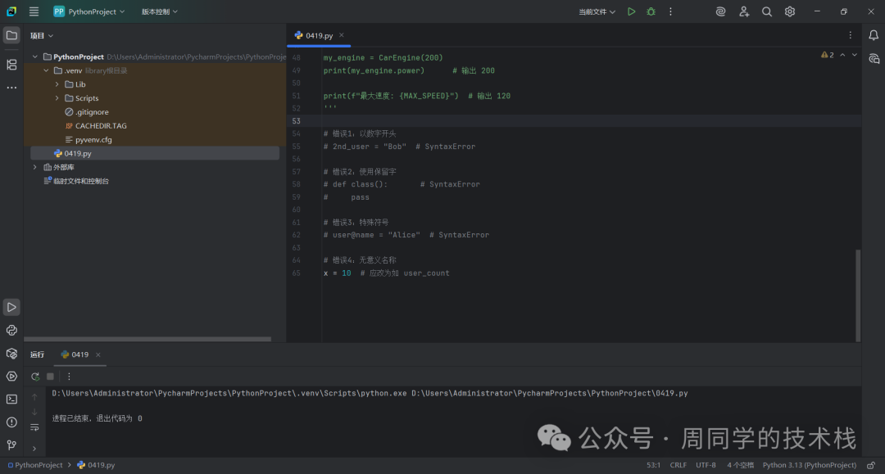Open the Python Packages tool window

coord(11,354)
